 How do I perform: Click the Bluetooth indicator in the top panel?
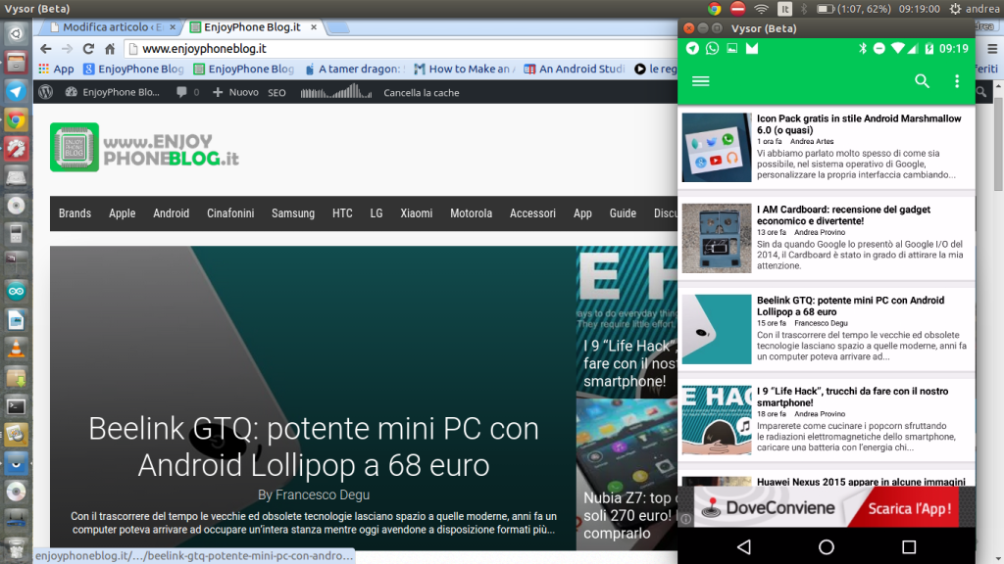click(804, 9)
